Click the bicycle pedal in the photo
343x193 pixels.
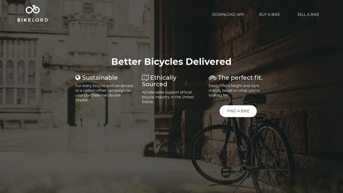[x=226, y=171]
